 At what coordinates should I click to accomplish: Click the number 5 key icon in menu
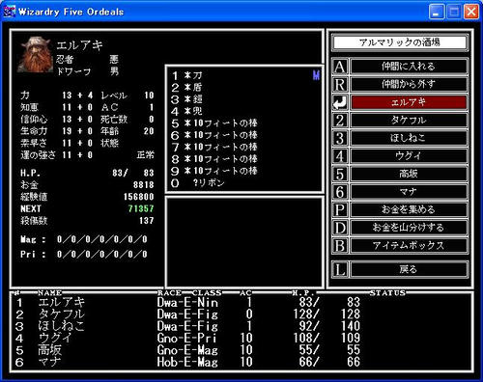[340, 174]
